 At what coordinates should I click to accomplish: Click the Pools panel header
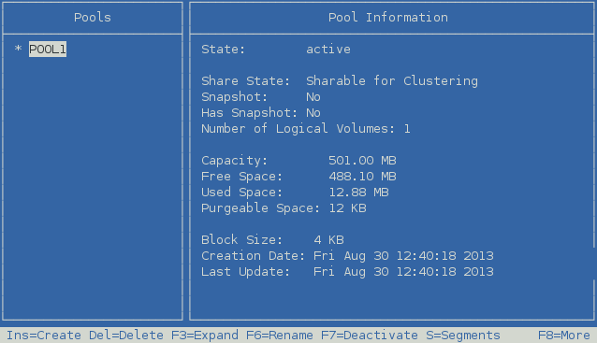(93, 18)
